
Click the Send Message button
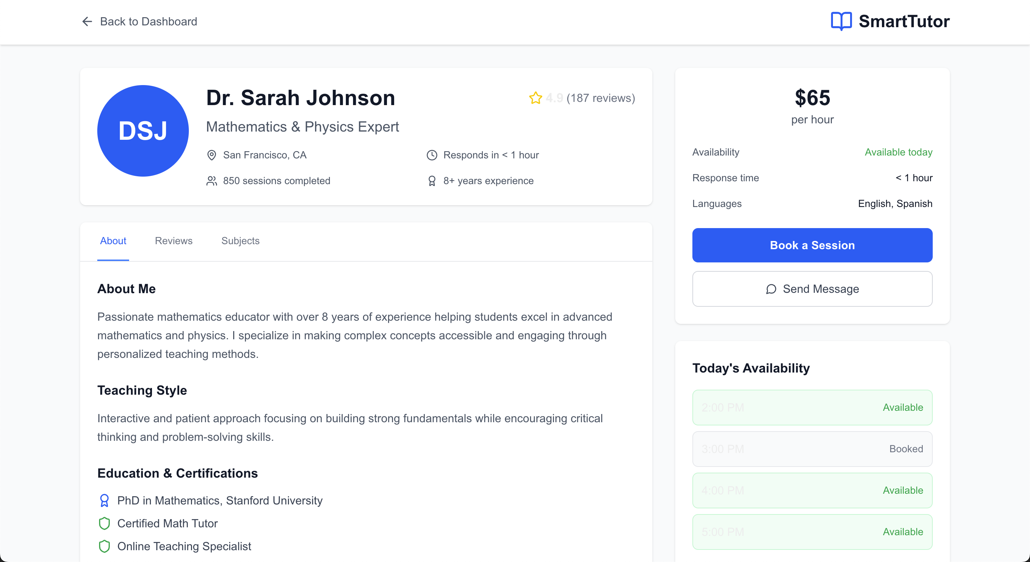812,289
